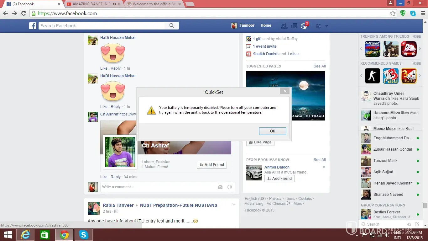This screenshot has width=428, height=241.
Task: Attach photo using comment camera icon
Action: [x=220, y=187]
